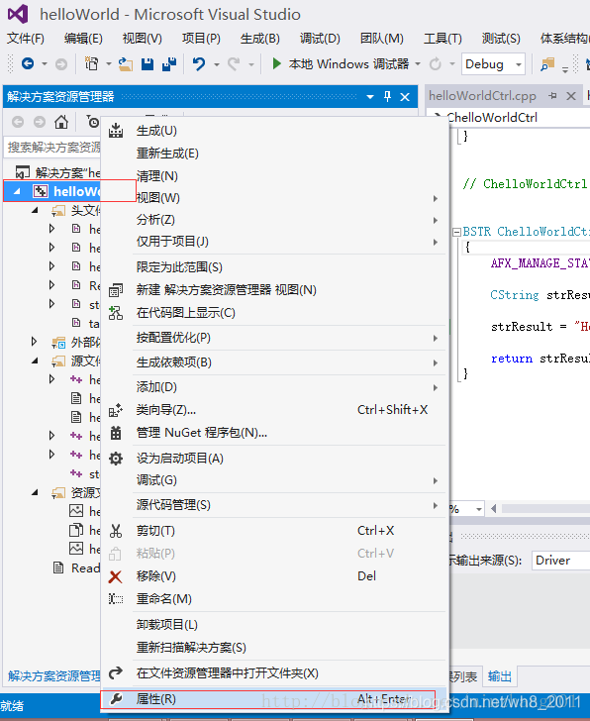The image size is (590, 721).
Task: Choose 移除(V) in context menu
Action: point(274,575)
